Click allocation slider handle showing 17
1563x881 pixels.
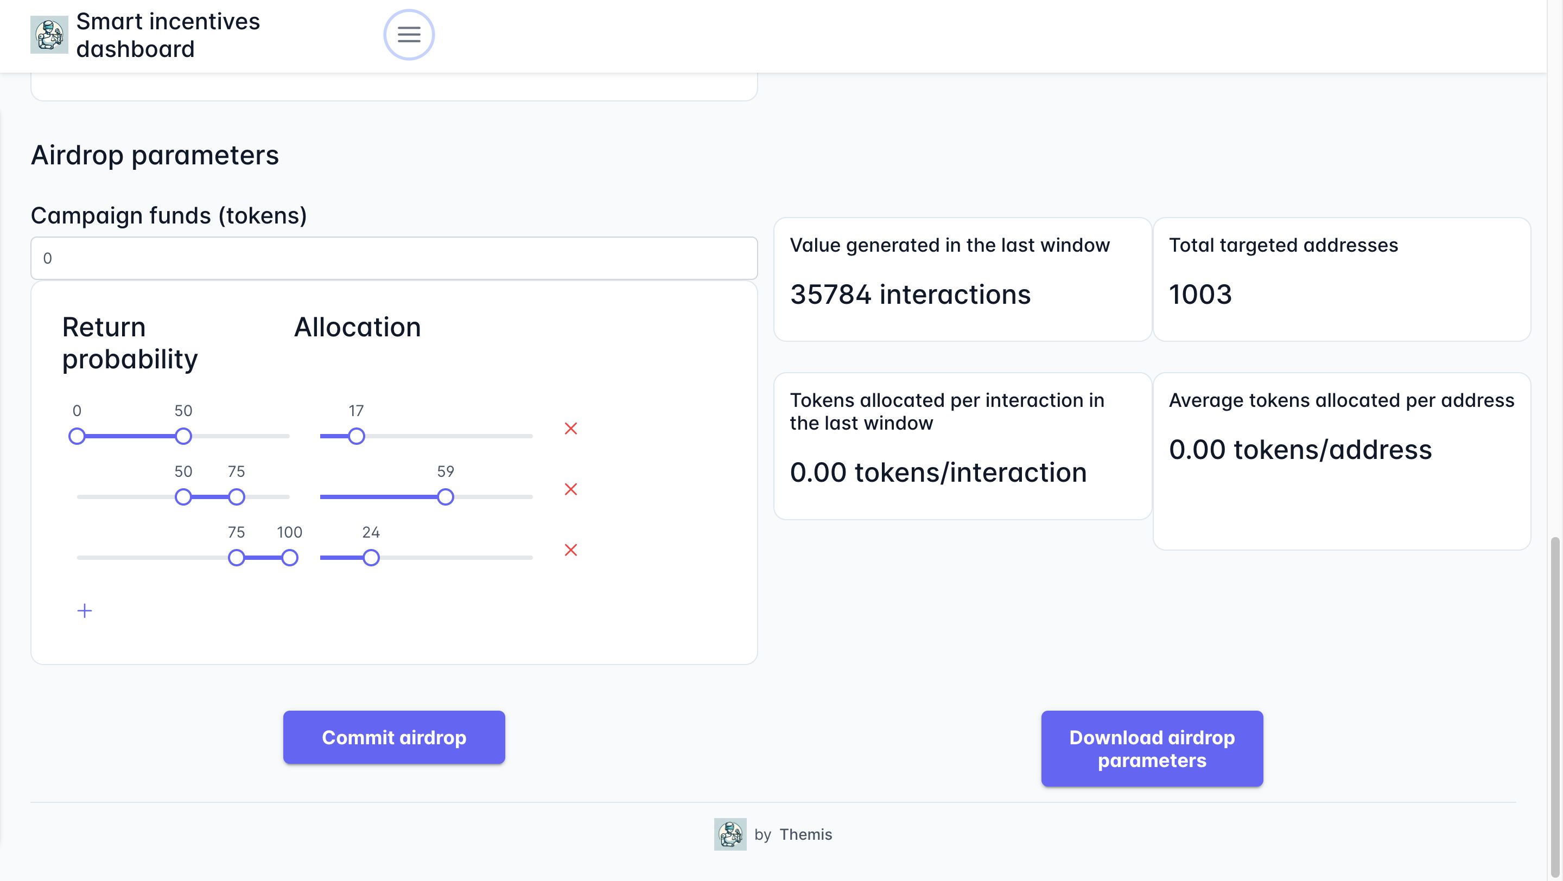click(356, 436)
